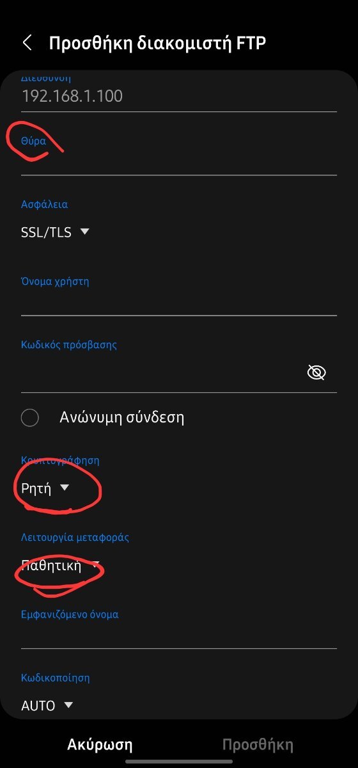Screen dimensions: 358x768
Task: Open the Ρητή encryption dropdown
Action: click(x=45, y=488)
